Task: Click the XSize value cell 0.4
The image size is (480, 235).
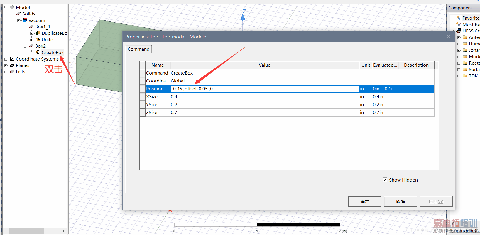Action: pos(265,97)
